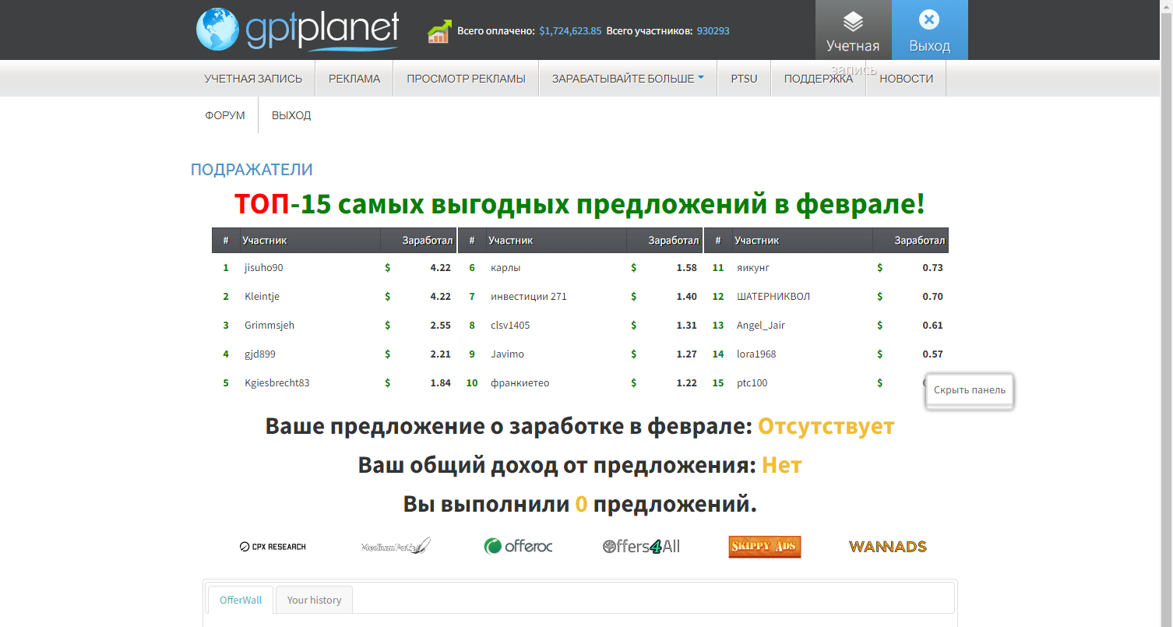Click the Скрыть панель button
This screenshot has width=1173, height=627.
[970, 390]
